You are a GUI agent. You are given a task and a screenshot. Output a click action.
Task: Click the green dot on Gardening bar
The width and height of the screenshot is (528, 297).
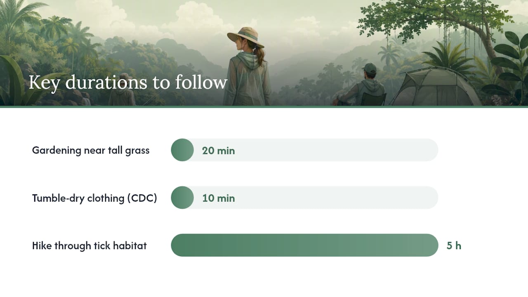pyautogui.click(x=182, y=150)
